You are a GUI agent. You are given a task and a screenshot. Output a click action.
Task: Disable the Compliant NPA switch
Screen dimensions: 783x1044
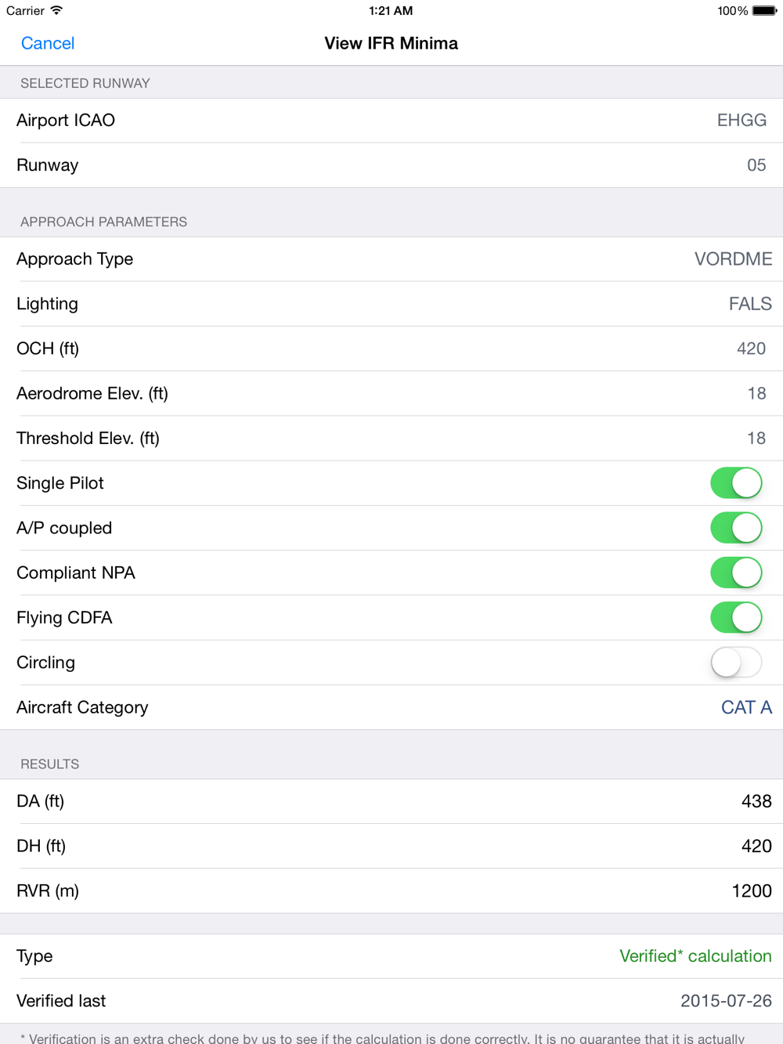pyautogui.click(x=736, y=573)
